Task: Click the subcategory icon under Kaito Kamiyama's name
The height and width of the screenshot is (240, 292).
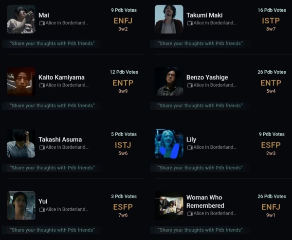Action: tap(41, 85)
